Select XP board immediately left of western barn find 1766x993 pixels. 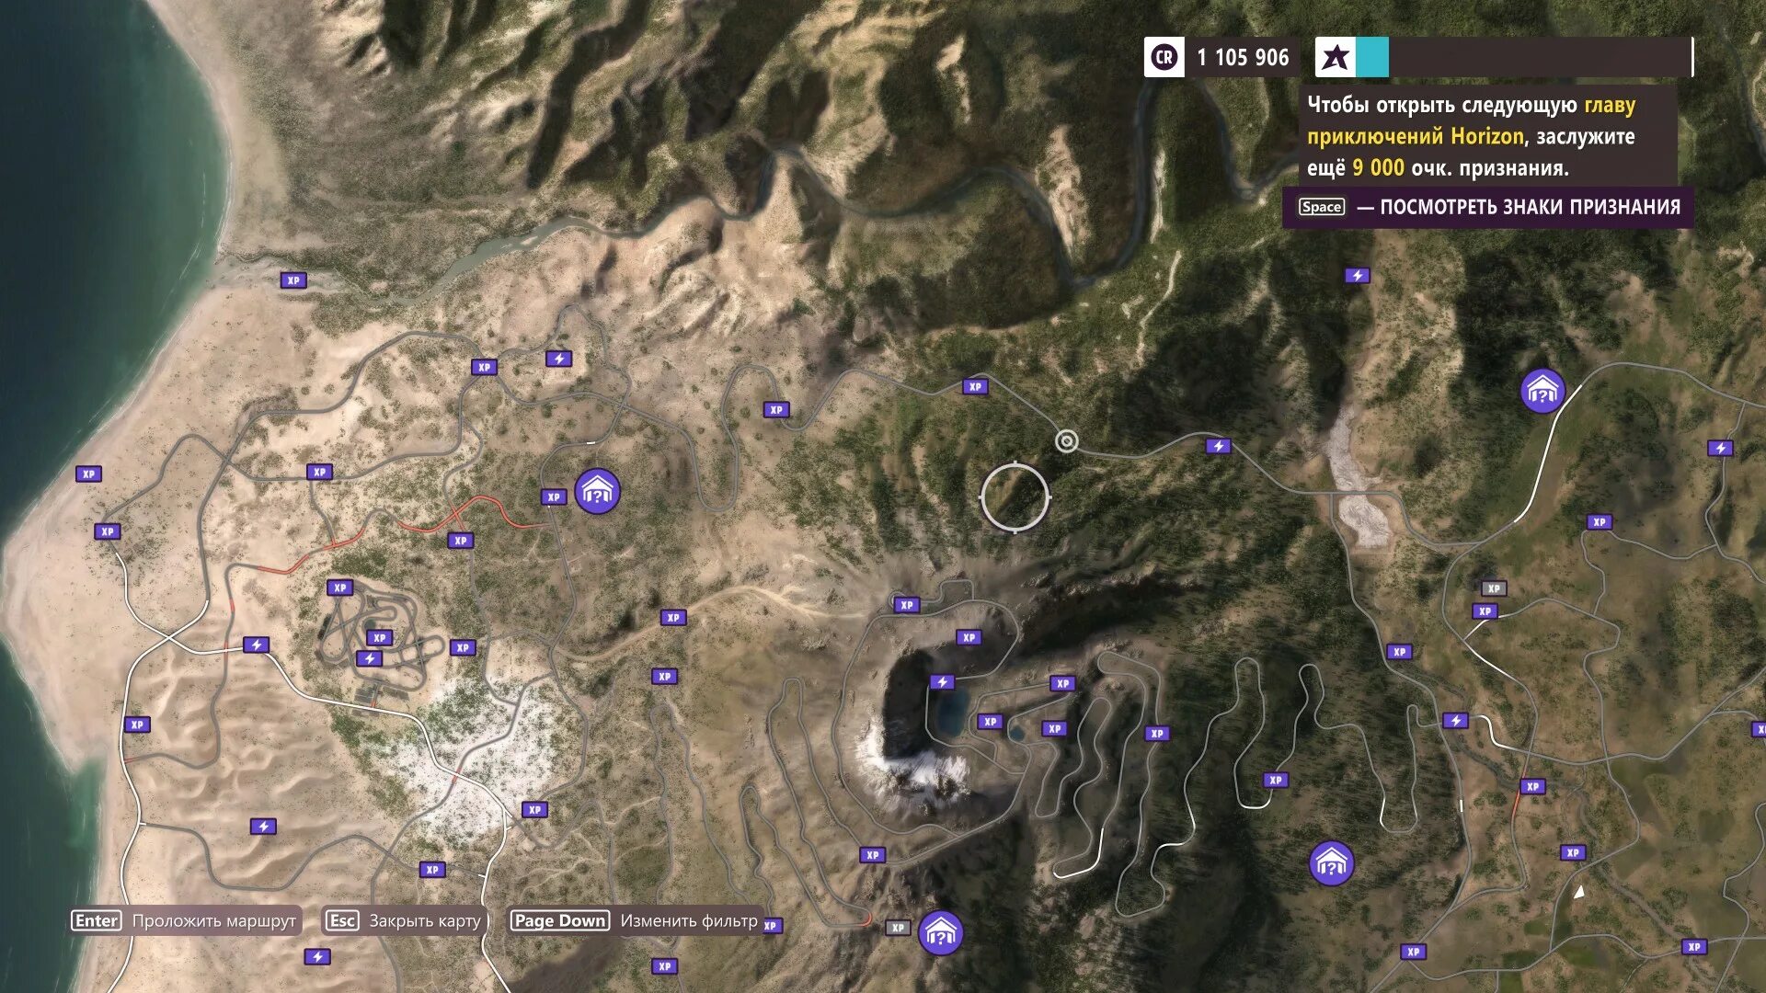pos(553,496)
